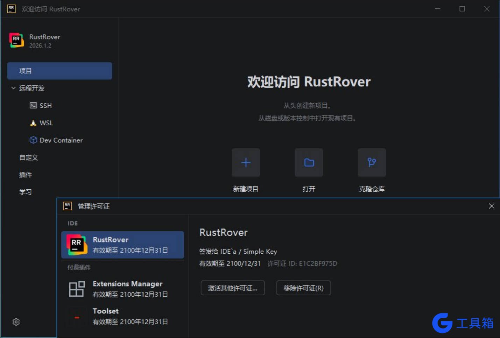Click the 2026.1.2 version text
The height and width of the screenshot is (338, 500).
[x=40, y=45]
